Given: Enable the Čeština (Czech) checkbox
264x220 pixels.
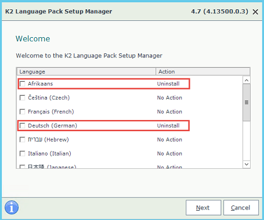Looking at the screenshot, I should point(23,98).
